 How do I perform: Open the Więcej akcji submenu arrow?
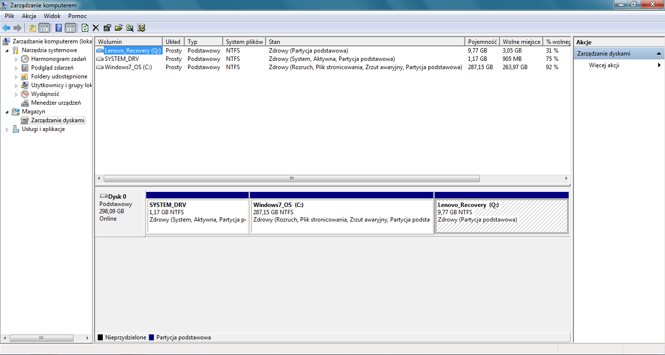click(659, 65)
